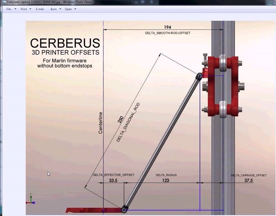Click the 123 dimension value
276x216 pixels.
coord(166,180)
